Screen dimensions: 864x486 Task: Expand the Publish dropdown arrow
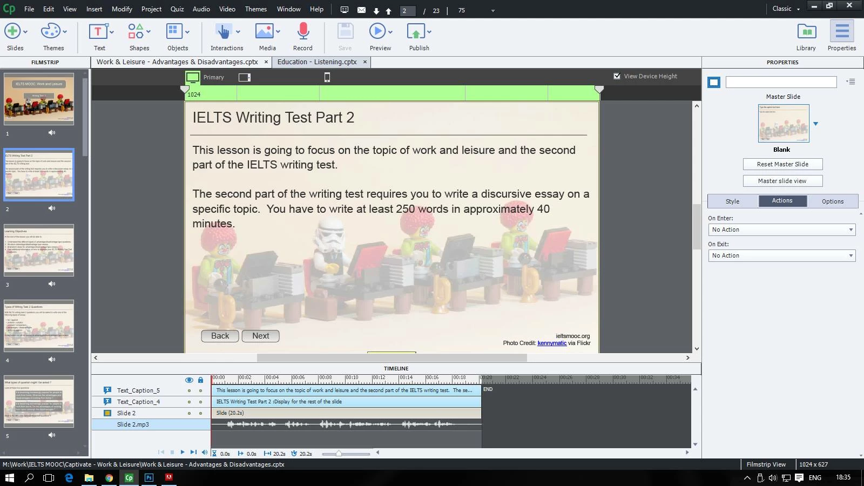click(429, 32)
